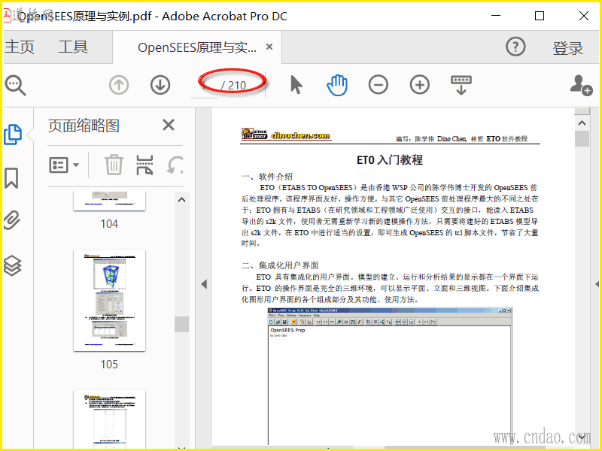Screen dimensions: 602x451
Task: Click the ETO 入门教程 heading text
Action: [390, 160]
